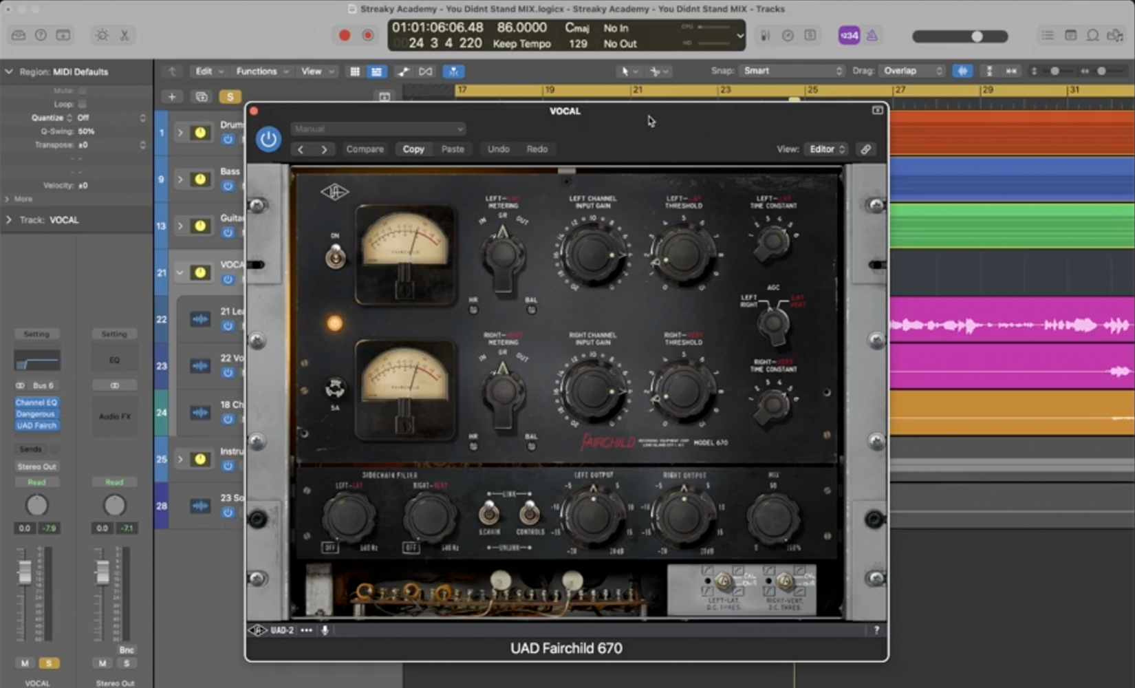Adjust the Stereo Out volume fader
Screen dimensions: 1135x688
pos(102,572)
